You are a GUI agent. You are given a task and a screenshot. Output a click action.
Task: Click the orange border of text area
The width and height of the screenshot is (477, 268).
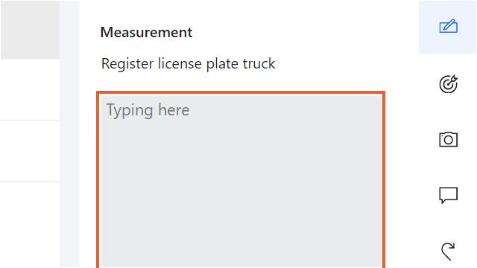pyautogui.click(x=241, y=92)
